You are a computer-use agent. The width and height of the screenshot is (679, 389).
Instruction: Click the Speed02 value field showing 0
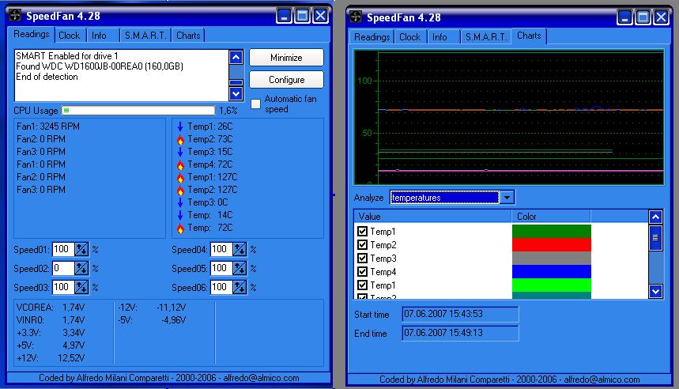point(63,269)
